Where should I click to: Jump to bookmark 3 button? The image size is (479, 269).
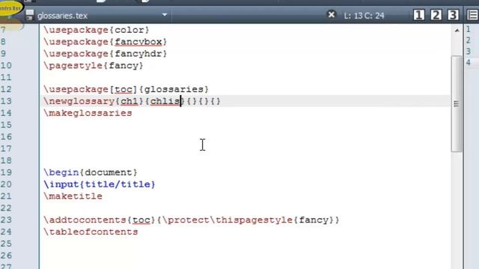453,15
